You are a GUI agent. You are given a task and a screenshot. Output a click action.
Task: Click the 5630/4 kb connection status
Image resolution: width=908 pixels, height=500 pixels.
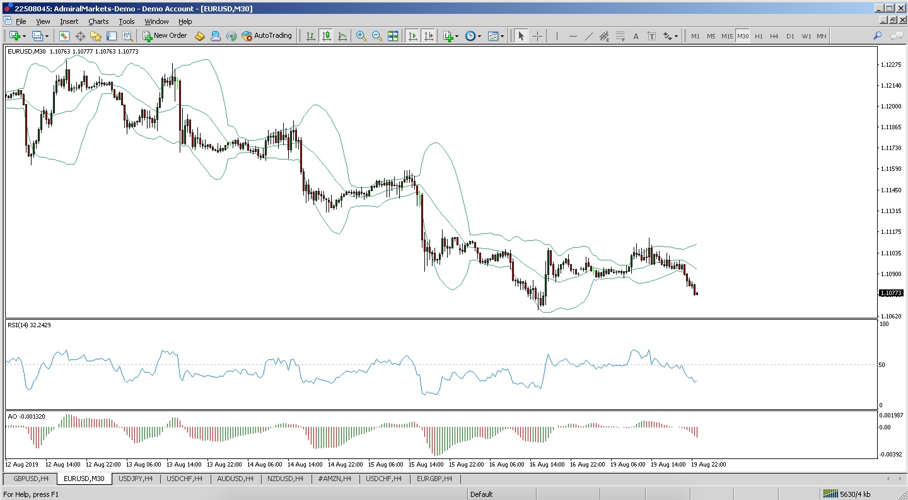click(848, 494)
